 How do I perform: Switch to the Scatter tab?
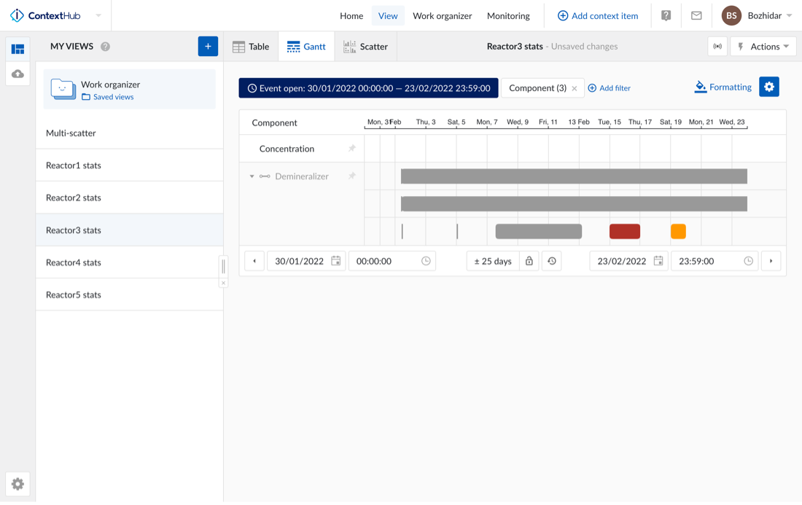pos(366,47)
